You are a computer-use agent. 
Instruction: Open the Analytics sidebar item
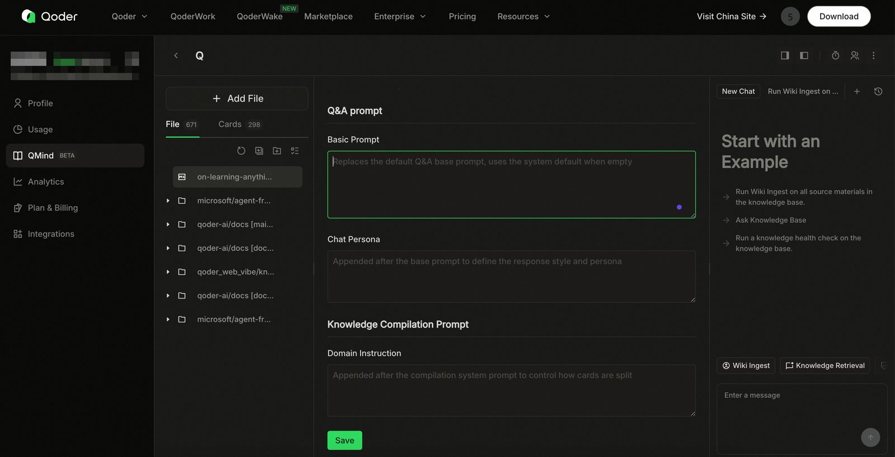(75, 182)
